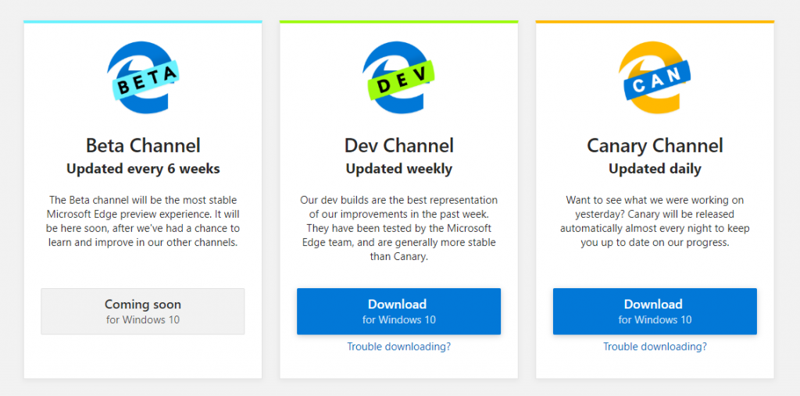Click the Edge Canary logo icon
This screenshot has width=800, height=396.
click(655, 77)
